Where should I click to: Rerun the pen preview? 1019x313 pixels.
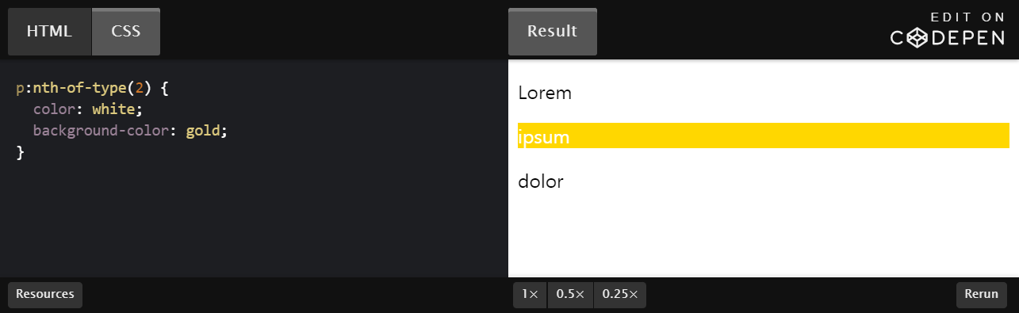coord(982,294)
